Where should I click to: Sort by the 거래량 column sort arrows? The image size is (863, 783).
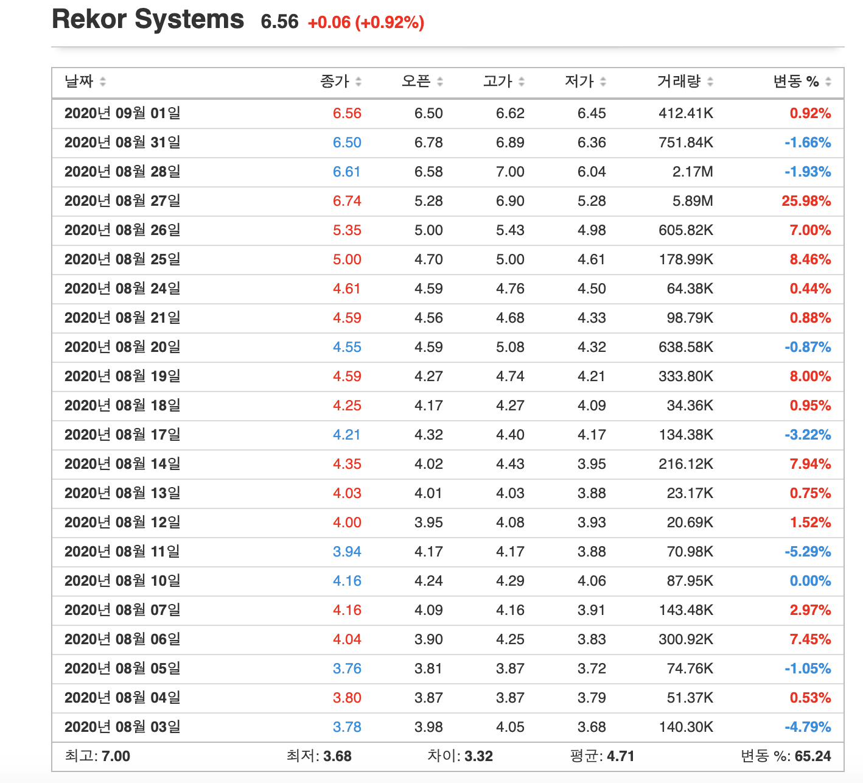pos(710,82)
